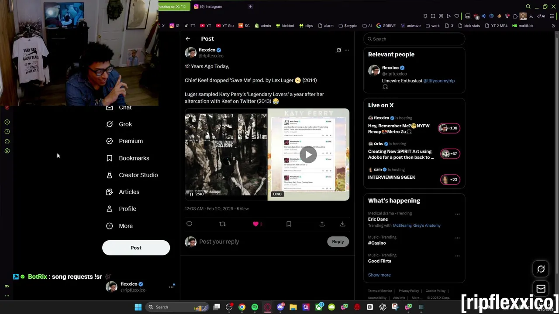Viewport: 559px width, 314px height.
Task: Share the post via share icon
Action: tap(322, 224)
